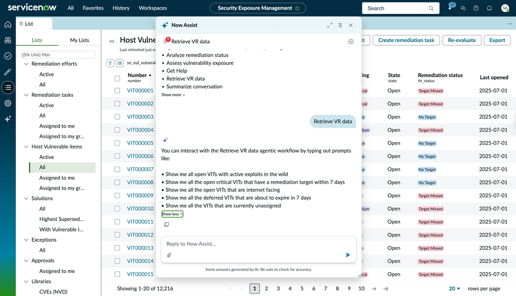The image size is (516, 296).
Task: Toggle the list column view icon
Action: coord(120,63)
